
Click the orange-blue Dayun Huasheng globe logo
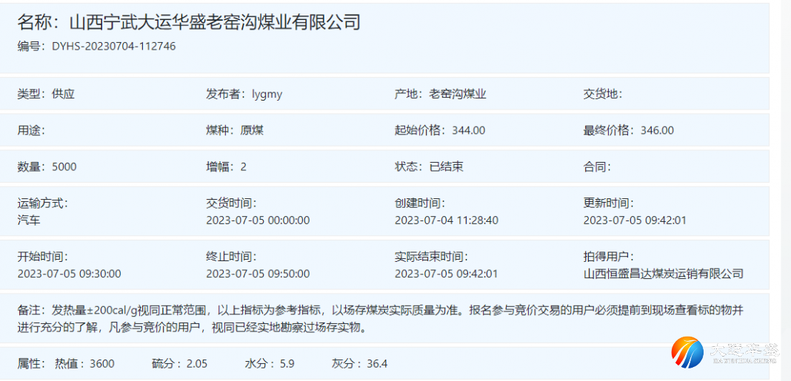pos(688,353)
